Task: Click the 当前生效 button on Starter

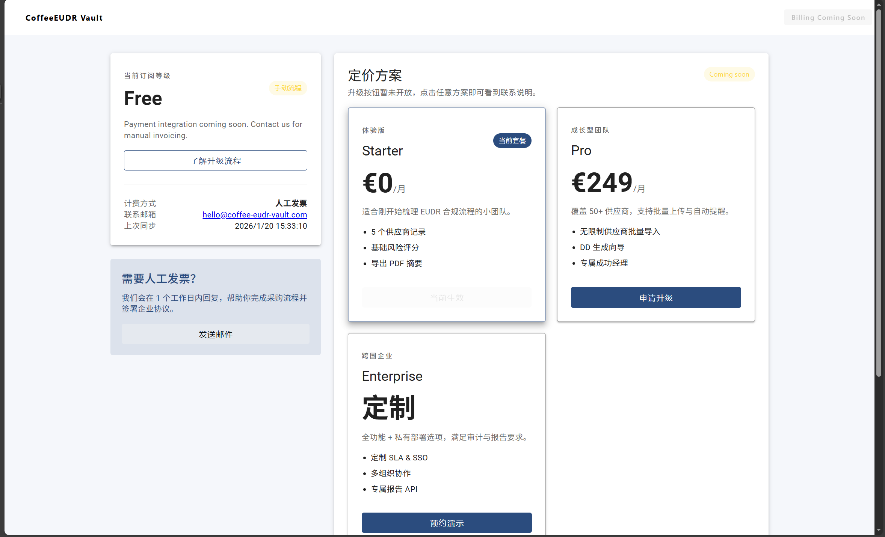Action: 446,297
